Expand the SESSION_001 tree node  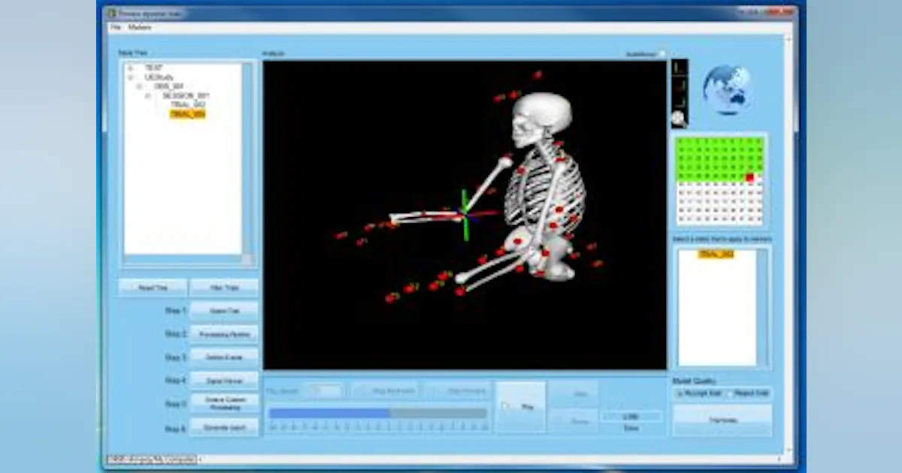(x=148, y=95)
